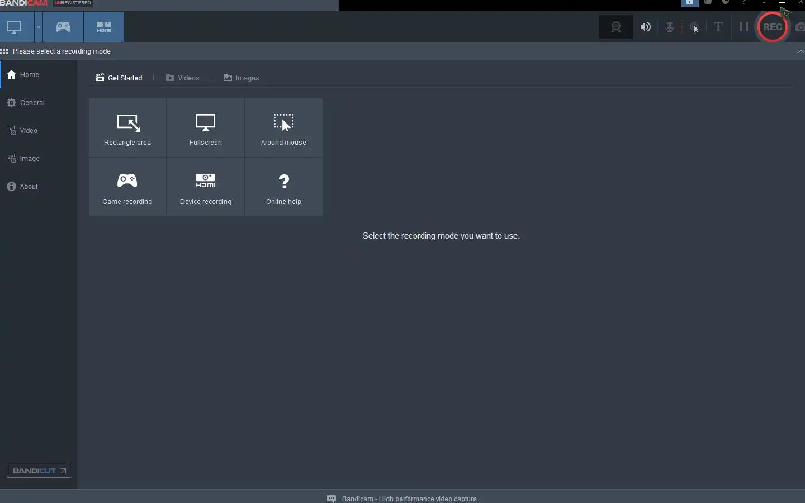Screen dimensions: 805x503
Task: Click the BANDICAM logo in title bar
Action: pos(24,3)
